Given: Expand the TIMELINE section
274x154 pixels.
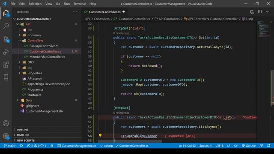Looking at the screenshot, I should pos(47,135).
